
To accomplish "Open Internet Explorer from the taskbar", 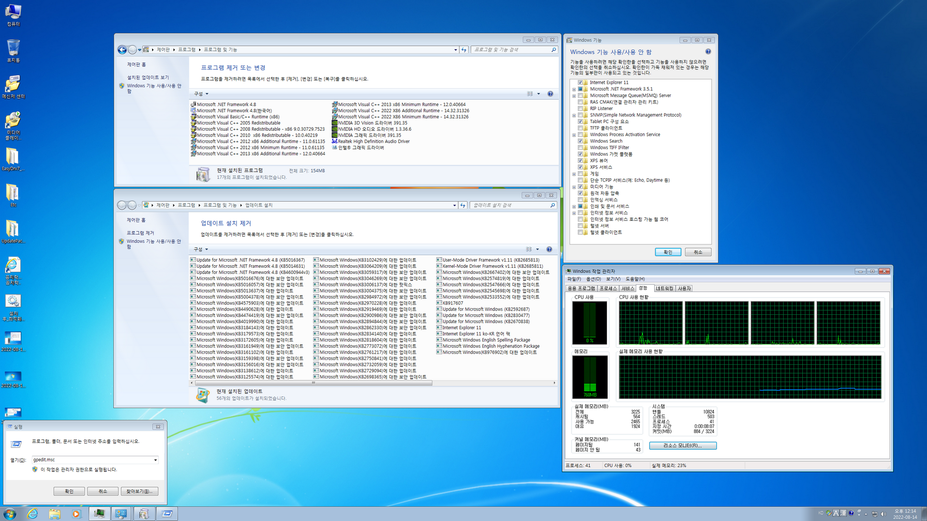I will (x=33, y=513).
